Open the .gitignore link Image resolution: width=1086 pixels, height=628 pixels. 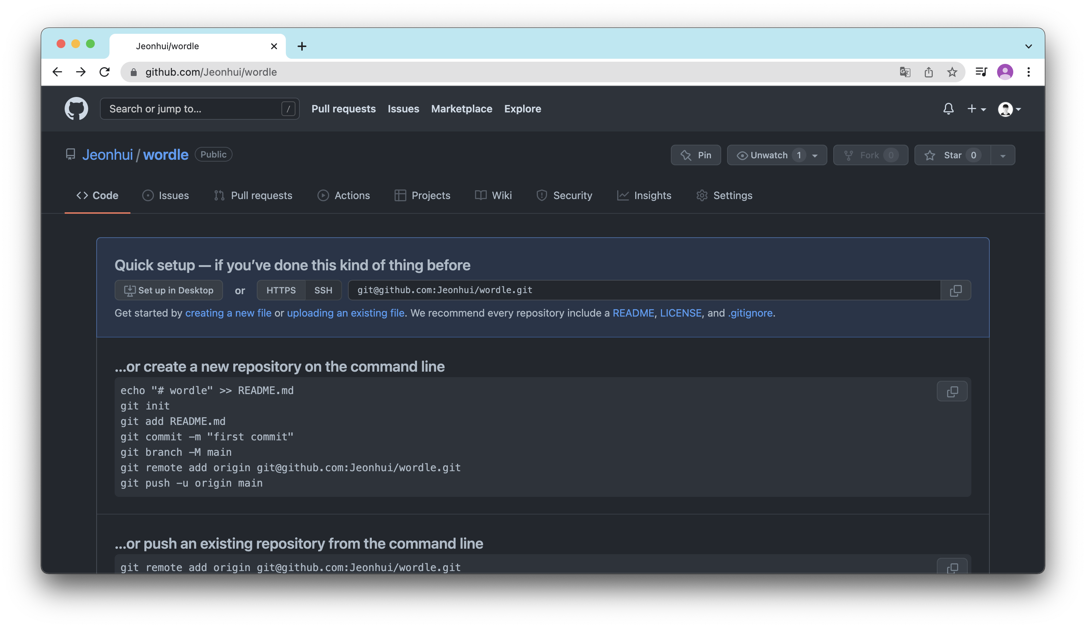(750, 313)
